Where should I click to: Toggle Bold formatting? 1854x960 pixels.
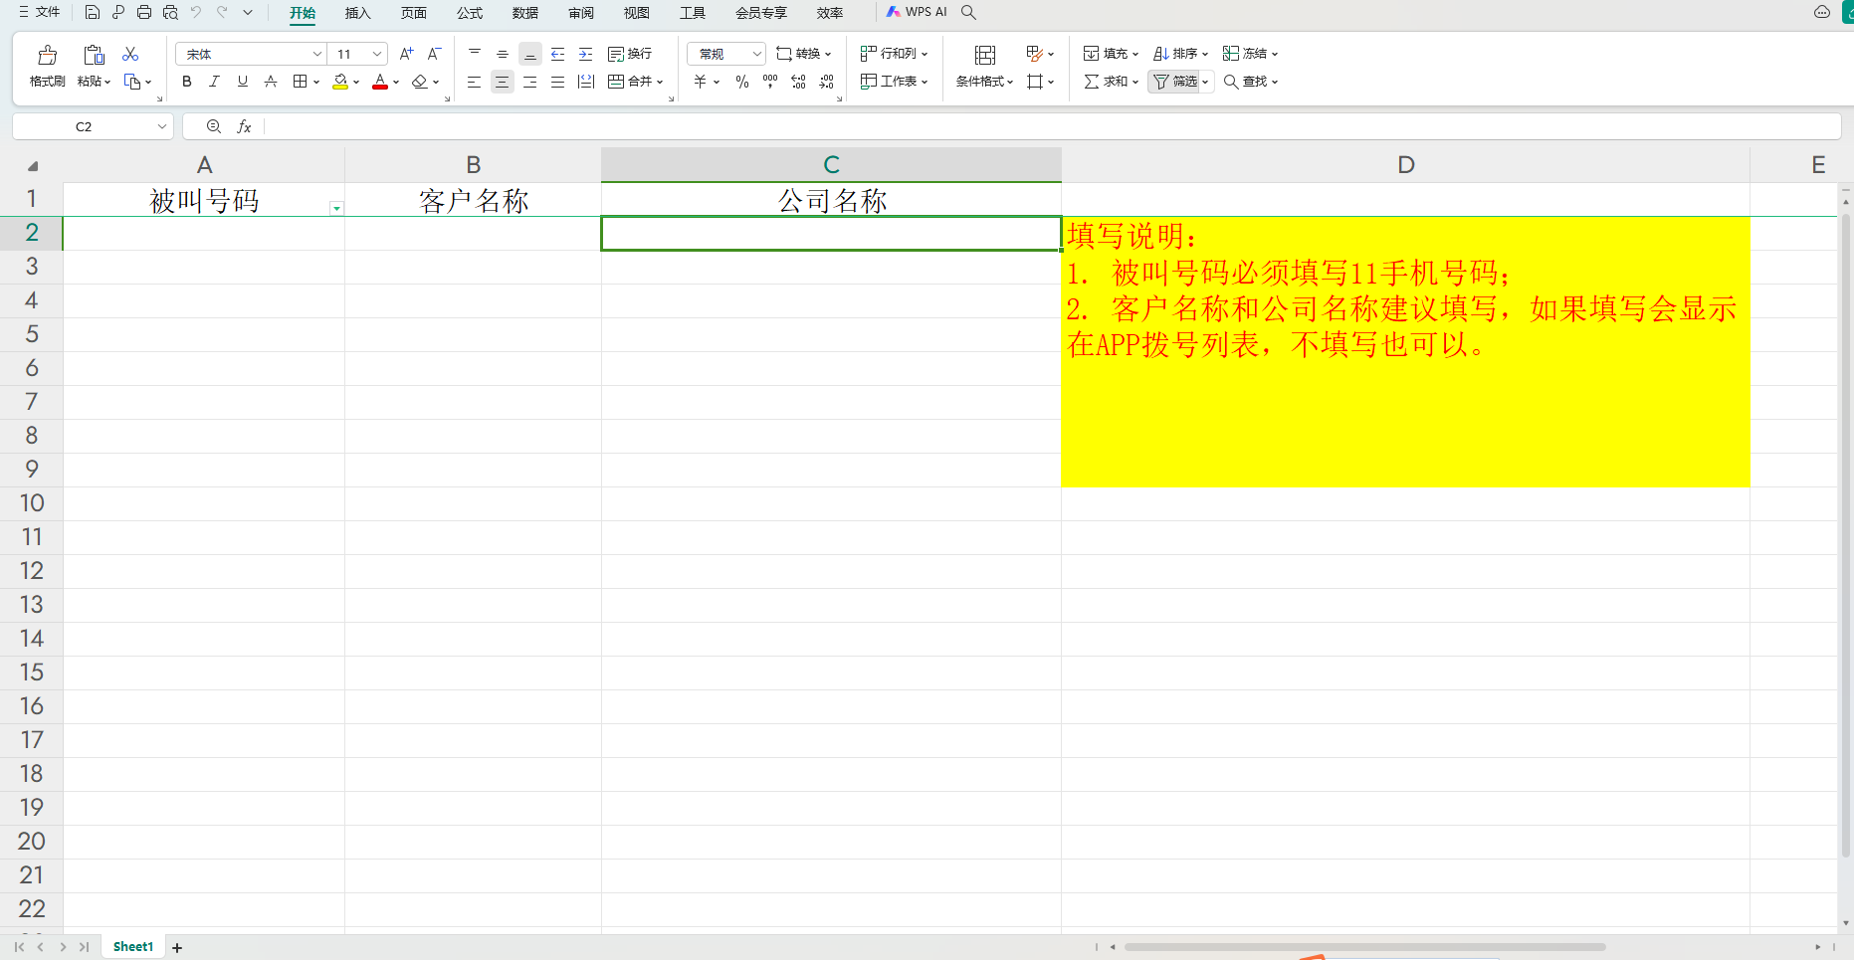[x=186, y=82]
